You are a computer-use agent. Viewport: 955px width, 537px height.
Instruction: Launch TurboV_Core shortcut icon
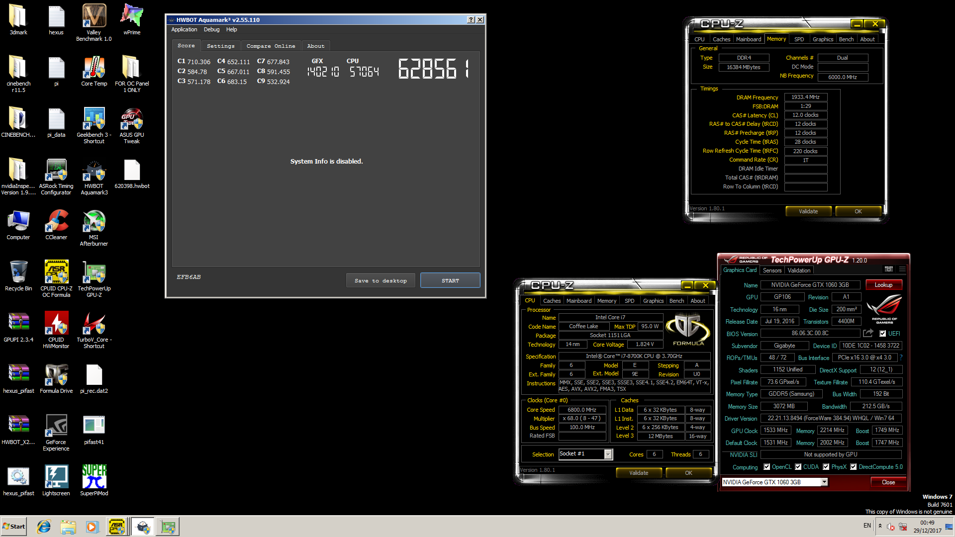pyautogui.click(x=94, y=330)
